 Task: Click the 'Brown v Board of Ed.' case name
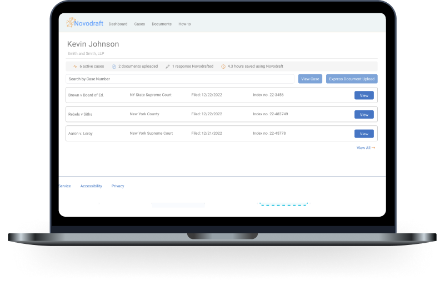[x=86, y=95]
